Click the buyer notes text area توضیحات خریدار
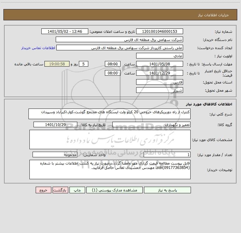 pos(110,170)
